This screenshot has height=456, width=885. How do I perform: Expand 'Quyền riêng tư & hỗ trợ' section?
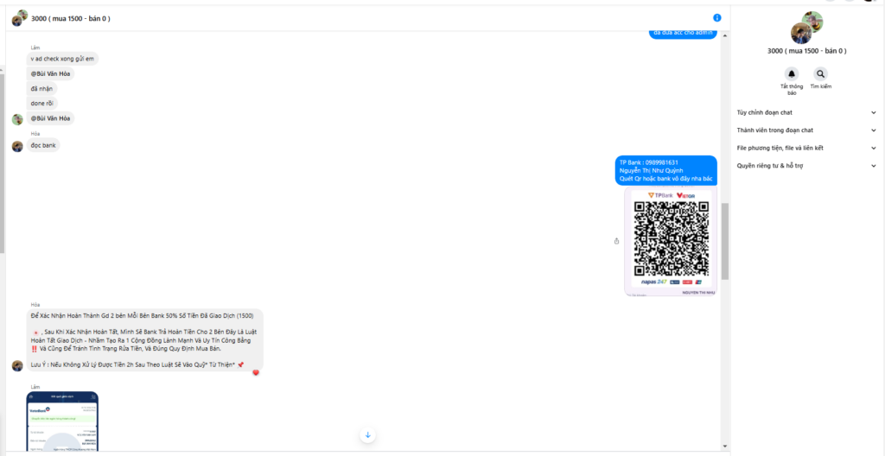coord(804,165)
